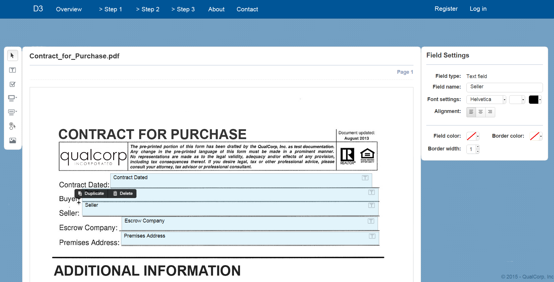554x282 pixels.
Task: Select the Premises Address form field
Action: [250, 238]
